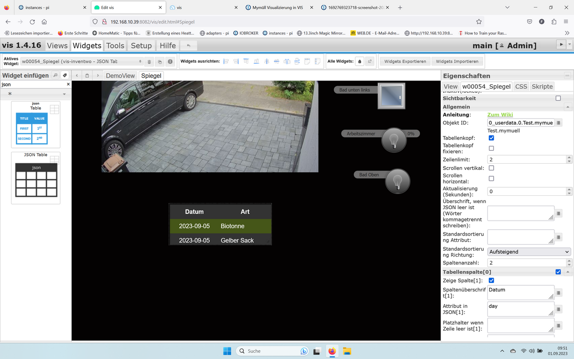Click the widget info icon
574x359 pixels.
click(170, 62)
